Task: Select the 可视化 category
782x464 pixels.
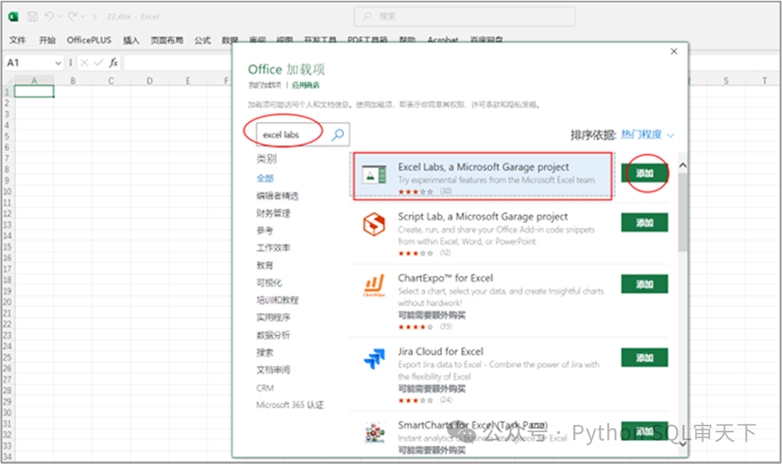Action: pyautogui.click(x=269, y=282)
